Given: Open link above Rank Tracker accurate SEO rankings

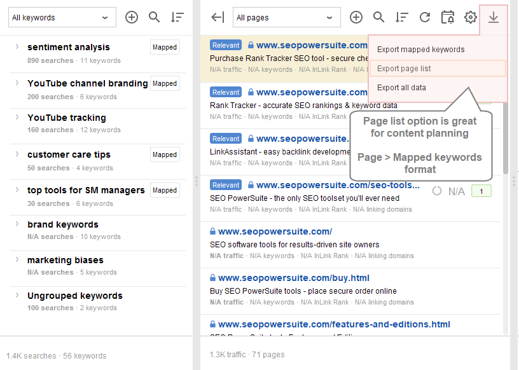Looking at the screenshot, I should coord(312,92).
